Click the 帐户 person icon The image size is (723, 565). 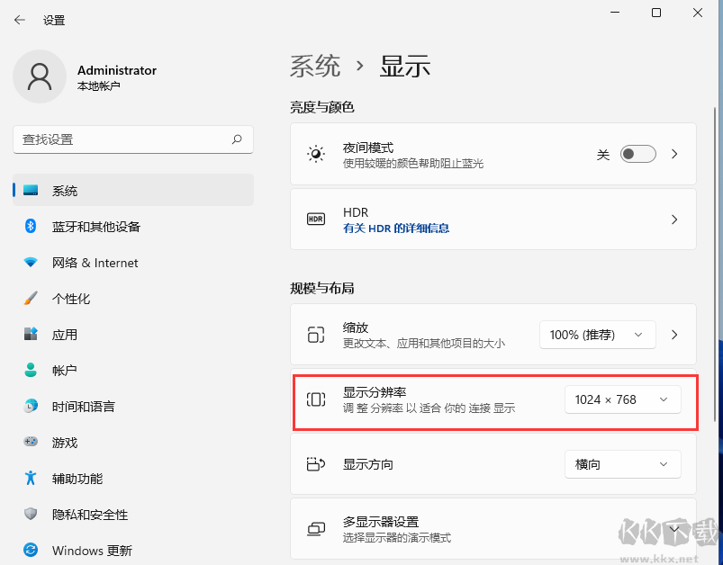[31, 370]
